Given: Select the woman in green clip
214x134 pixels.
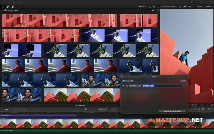Looking at the screenshot, I should (101, 50).
